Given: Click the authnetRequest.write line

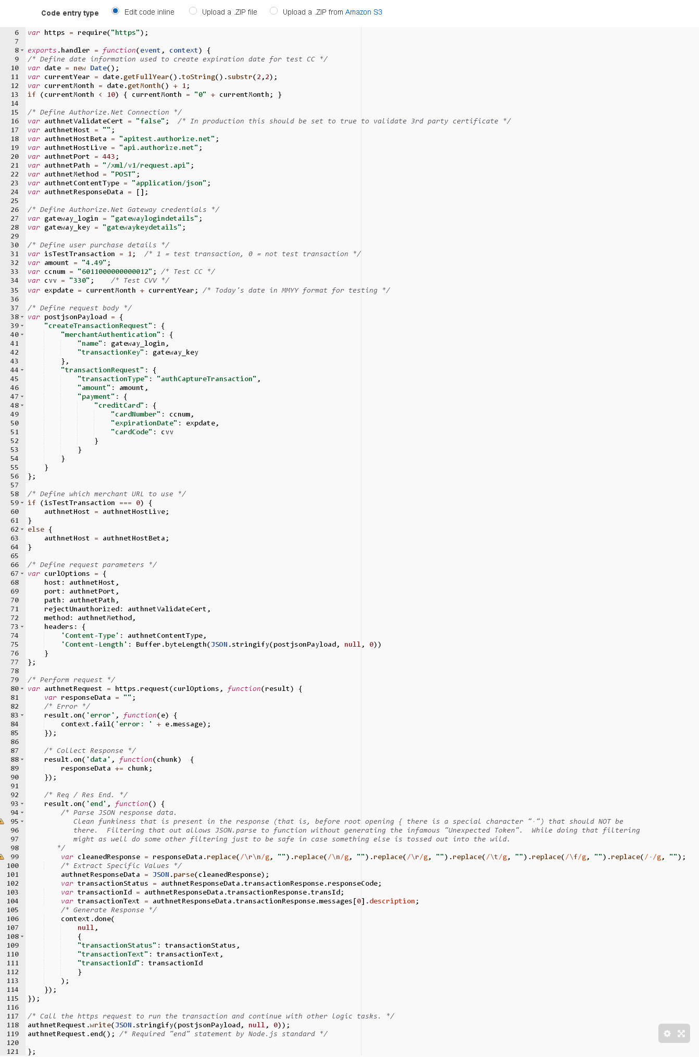Looking at the screenshot, I should point(159,1025).
